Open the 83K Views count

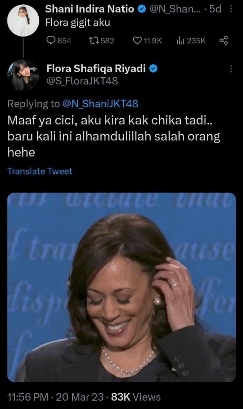136,397
